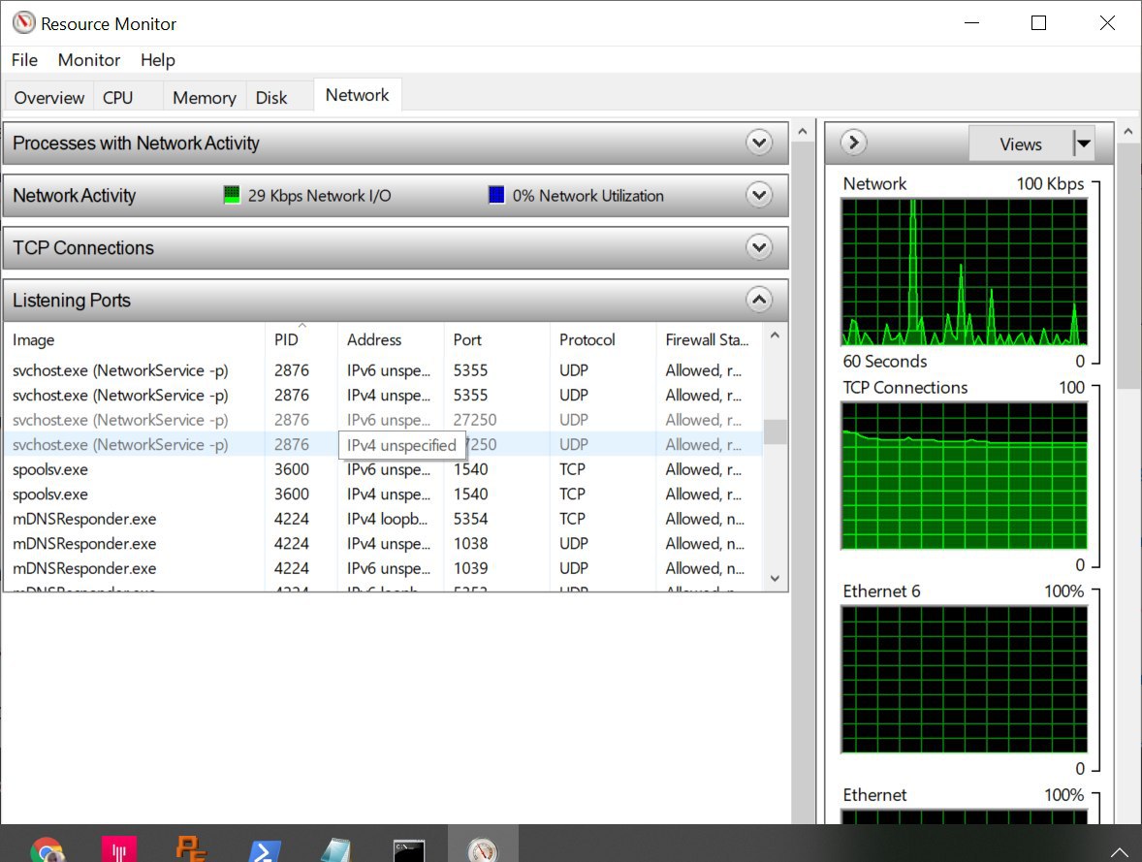The width and height of the screenshot is (1142, 862).
Task: Select mDNSResponder.exe row with port 1038
Action: (383, 544)
